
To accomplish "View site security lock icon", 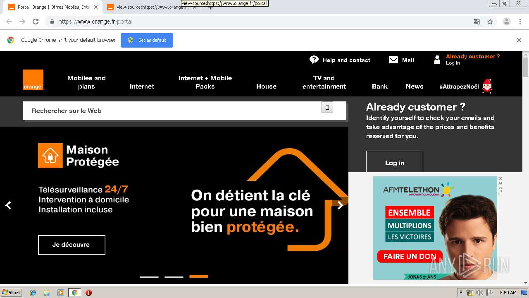I will click(x=52, y=22).
